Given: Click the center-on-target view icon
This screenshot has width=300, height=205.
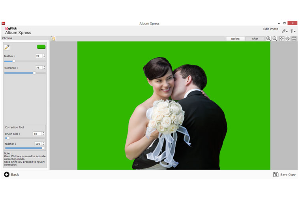Looking at the screenshot, I should click(x=288, y=39).
